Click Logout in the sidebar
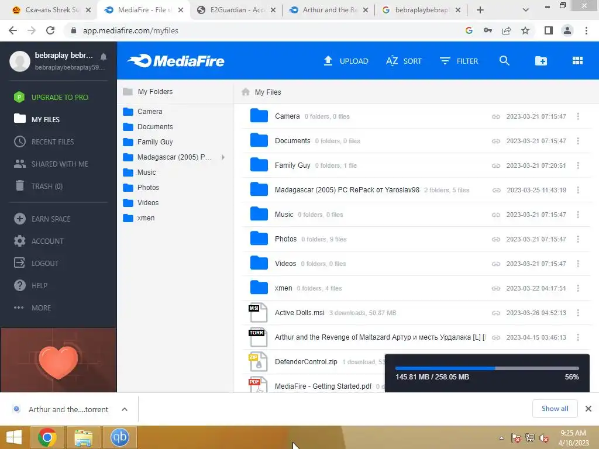The width and height of the screenshot is (599, 449). click(36, 263)
